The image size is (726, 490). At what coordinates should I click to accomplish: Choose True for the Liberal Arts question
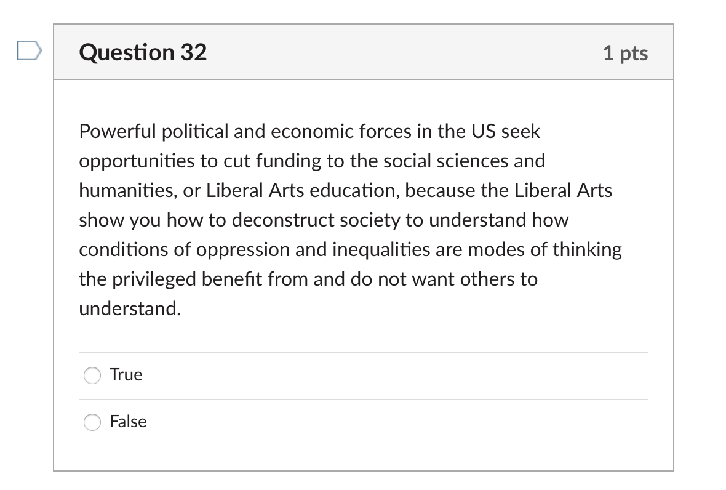pos(92,375)
